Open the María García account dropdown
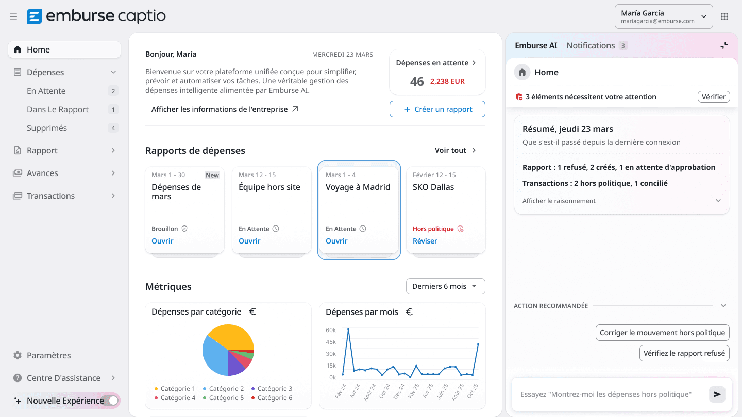742x417 pixels. click(664, 16)
